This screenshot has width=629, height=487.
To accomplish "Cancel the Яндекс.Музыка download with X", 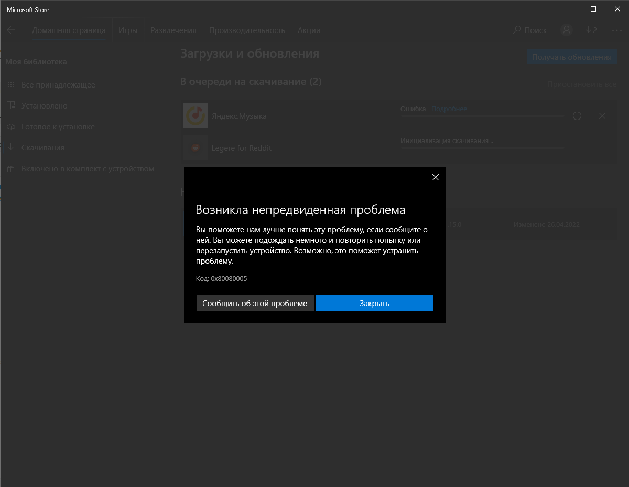I will (602, 116).
